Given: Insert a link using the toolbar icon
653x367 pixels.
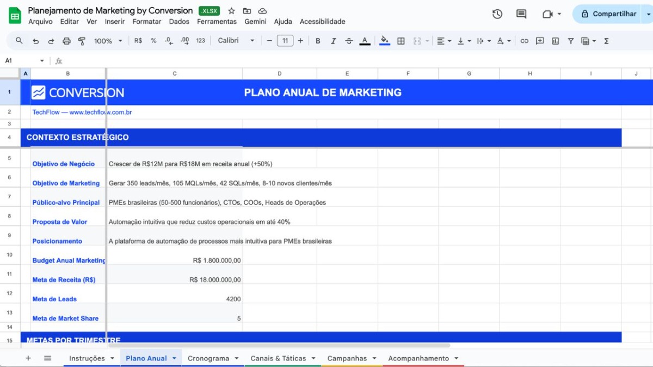Looking at the screenshot, I should click(524, 40).
